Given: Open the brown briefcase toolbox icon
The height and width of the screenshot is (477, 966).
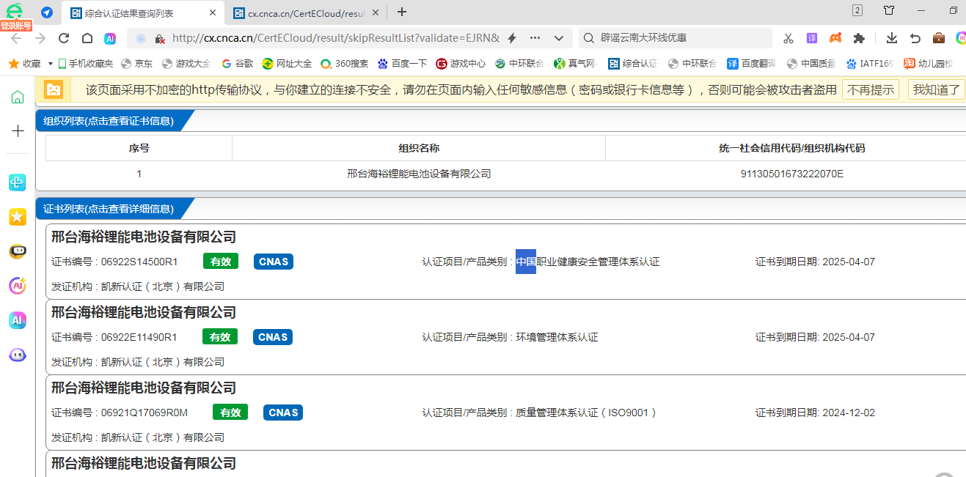Looking at the screenshot, I should [x=939, y=38].
